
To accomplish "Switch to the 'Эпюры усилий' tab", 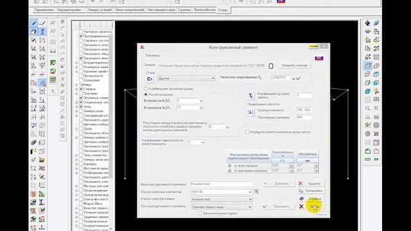I will 100,10.
